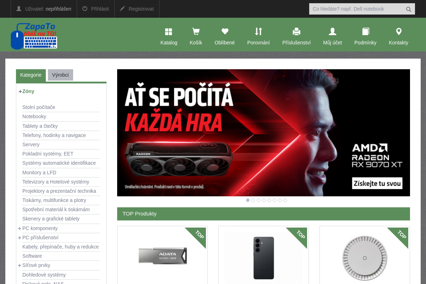Open the Porovnání arrows icon
The height and width of the screenshot is (284, 426).
(x=258, y=32)
